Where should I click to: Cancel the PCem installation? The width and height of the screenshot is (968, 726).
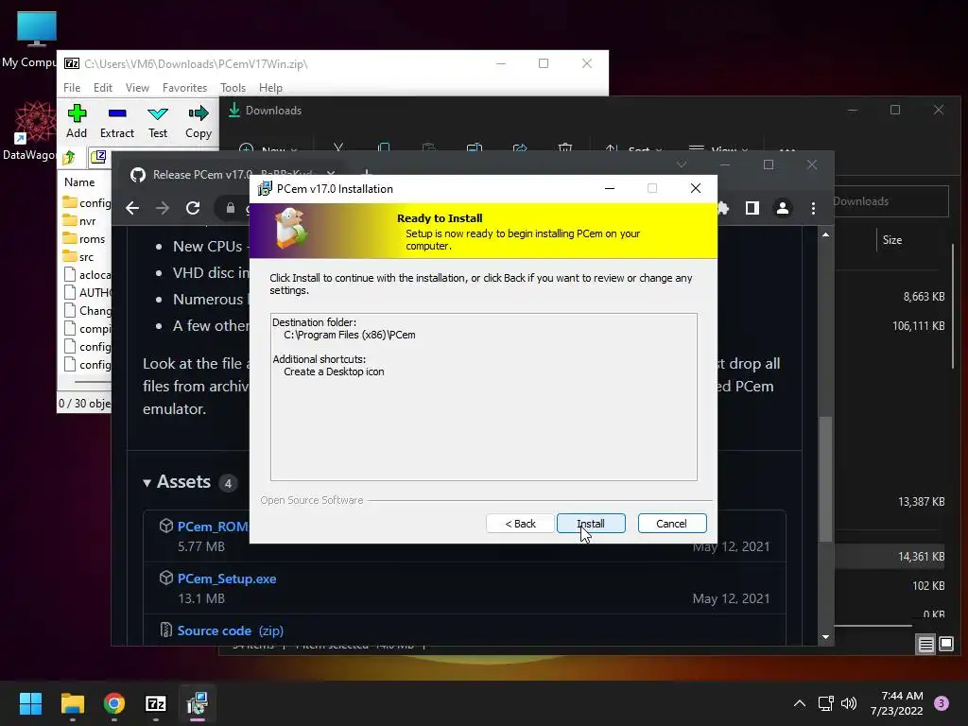click(672, 524)
